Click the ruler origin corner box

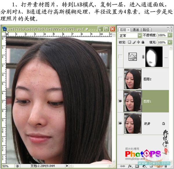pos(4,35)
